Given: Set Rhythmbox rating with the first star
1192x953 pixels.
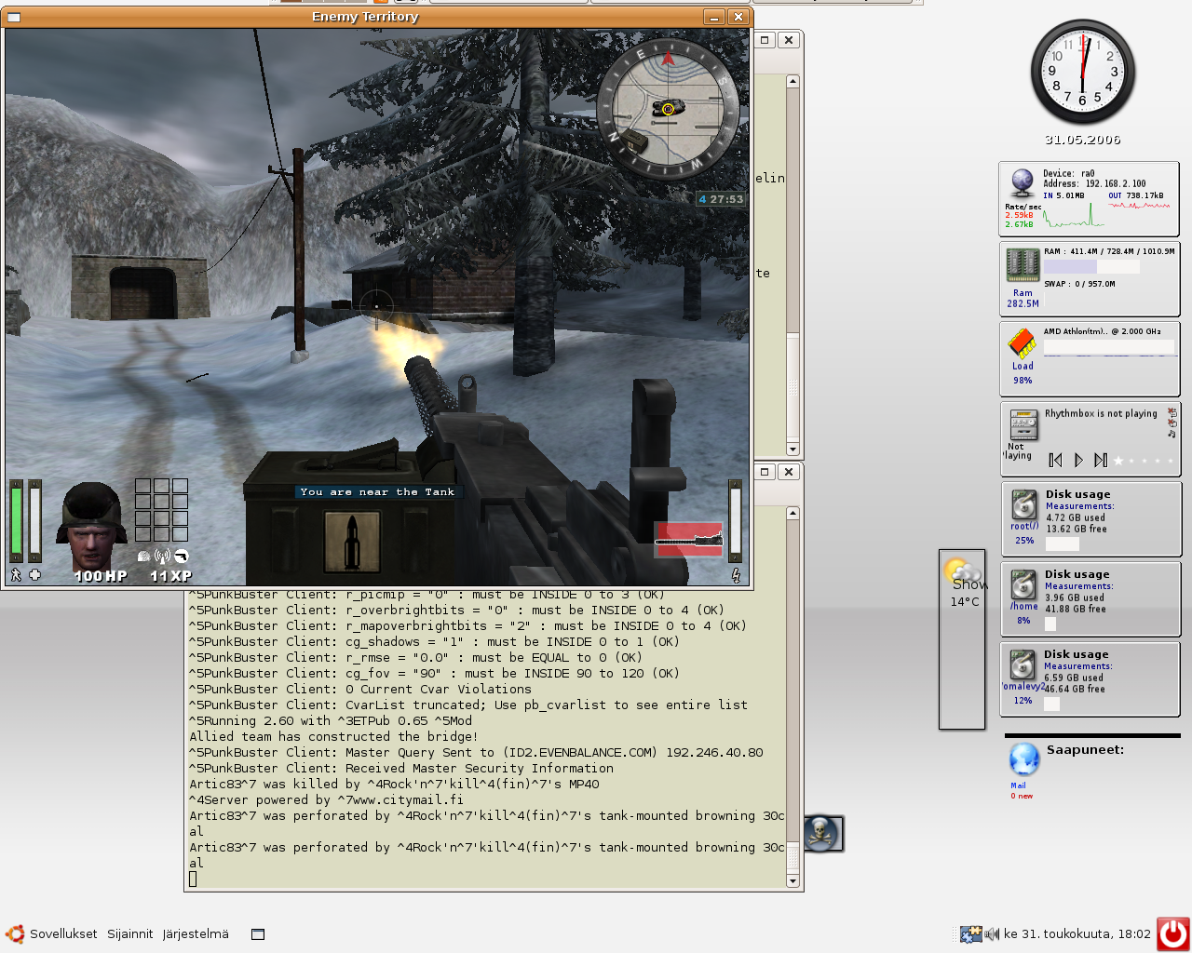Looking at the screenshot, I should coord(1118,461).
